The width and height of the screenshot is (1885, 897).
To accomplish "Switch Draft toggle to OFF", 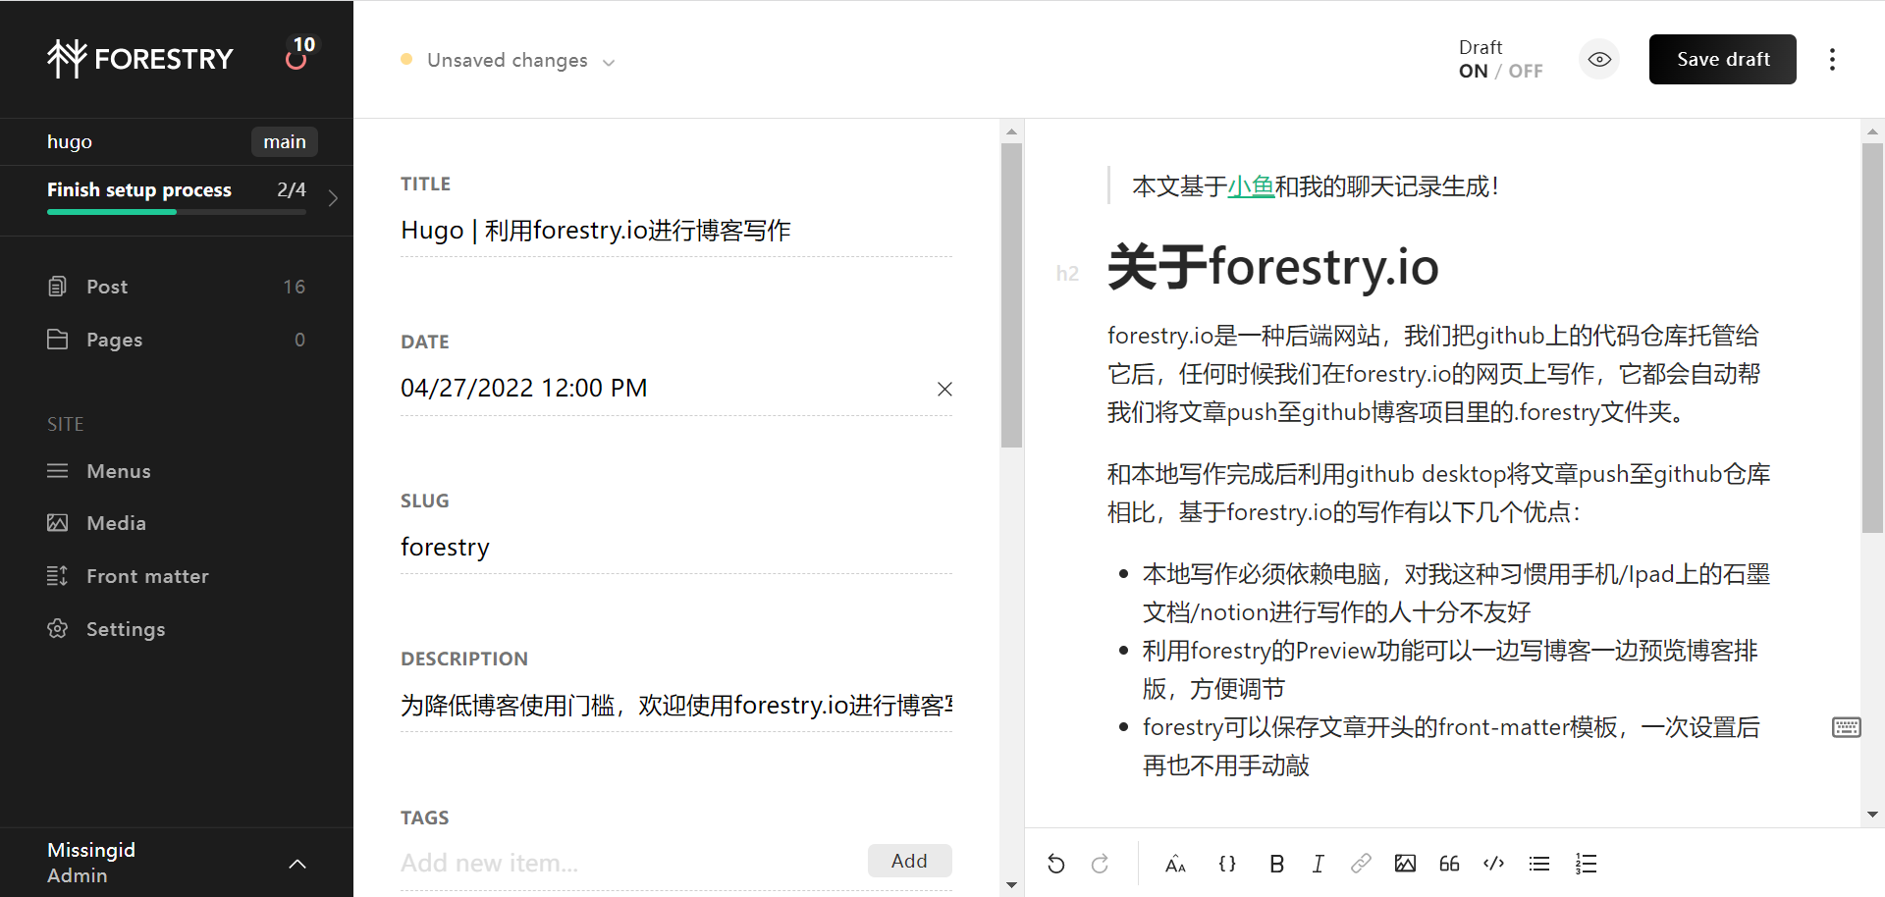I will (x=1526, y=71).
